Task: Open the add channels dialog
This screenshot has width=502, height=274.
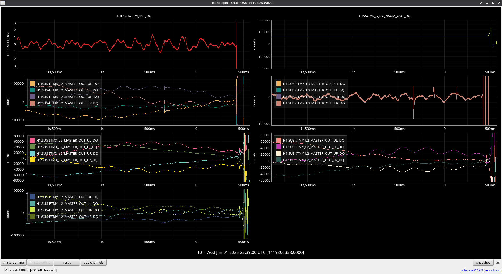Action: (x=94, y=262)
